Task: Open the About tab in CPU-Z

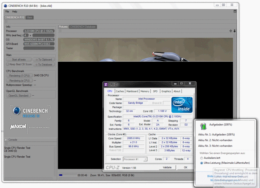Action: click(x=177, y=91)
